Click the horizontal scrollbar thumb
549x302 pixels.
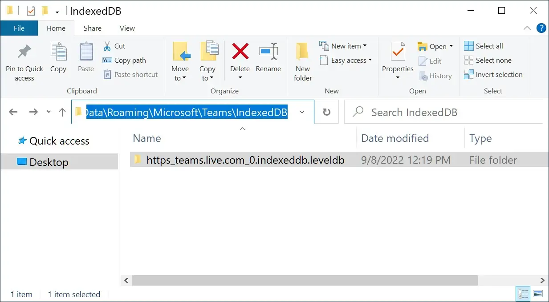coord(305,280)
